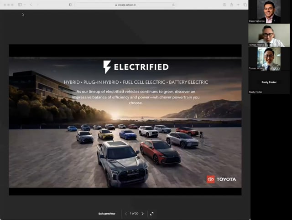Viewport: 292px width, 220px height.
Task: Click the Exit preview button
Action: pyautogui.click(x=107, y=214)
